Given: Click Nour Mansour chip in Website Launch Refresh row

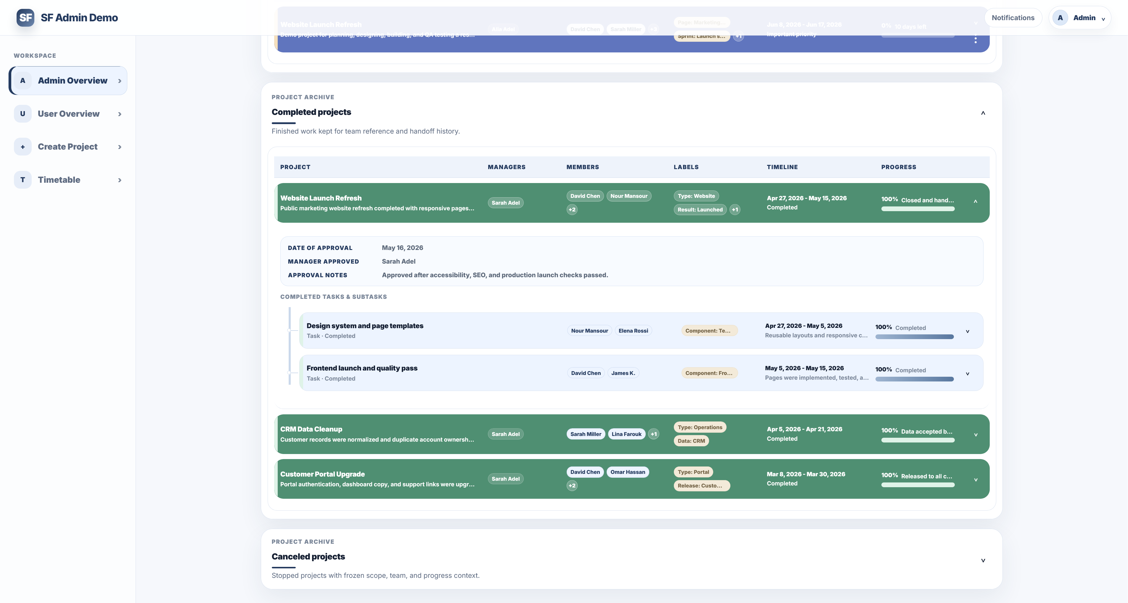Looking at the screenshot, I should point(629,196).
